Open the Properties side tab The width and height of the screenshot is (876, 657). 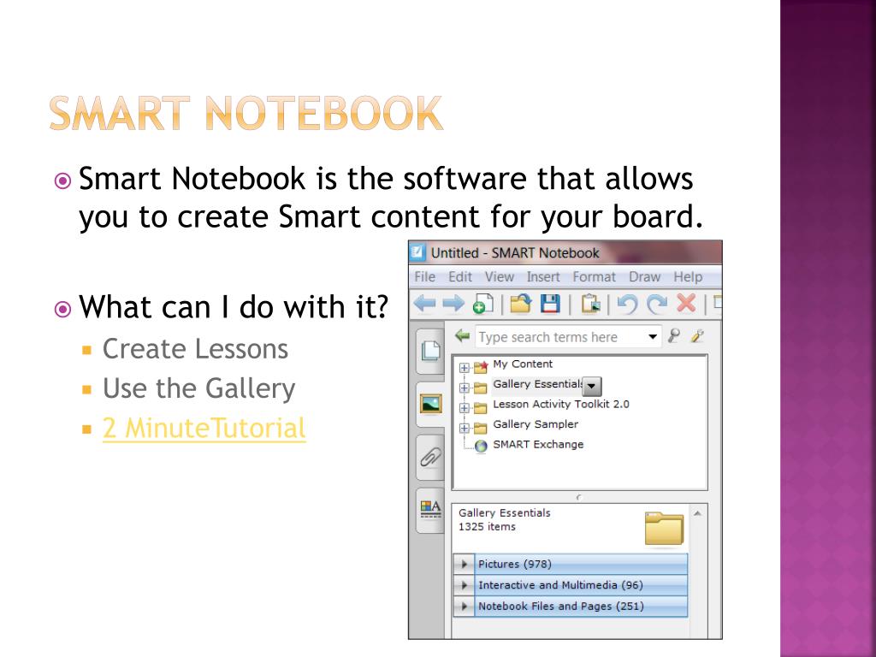click(x=430, y=510)
